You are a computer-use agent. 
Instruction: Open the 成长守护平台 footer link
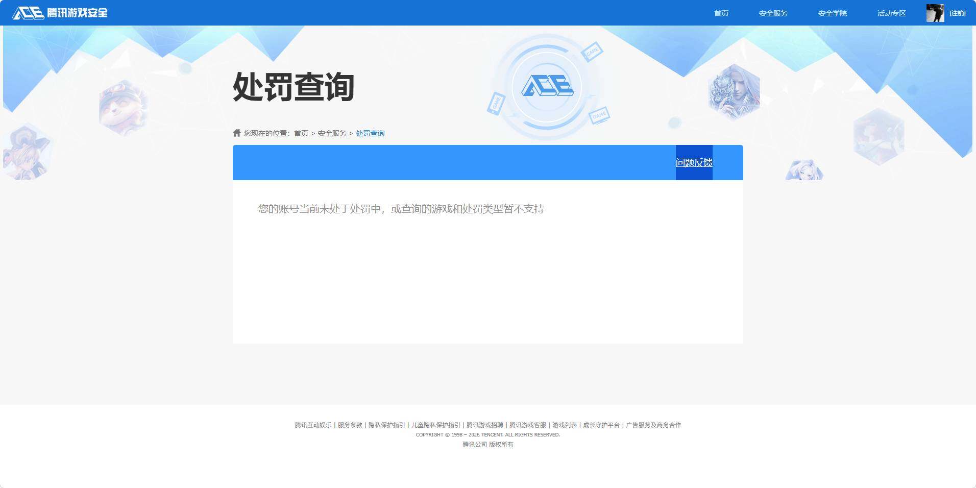pos(601,425)
